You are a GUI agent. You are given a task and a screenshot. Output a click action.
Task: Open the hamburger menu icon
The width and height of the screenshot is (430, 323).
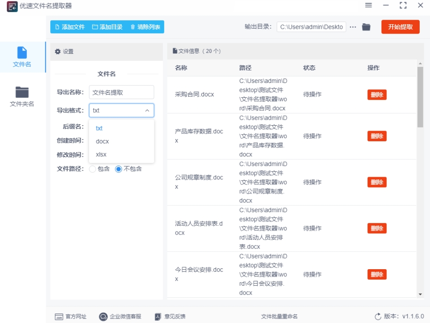369,5
